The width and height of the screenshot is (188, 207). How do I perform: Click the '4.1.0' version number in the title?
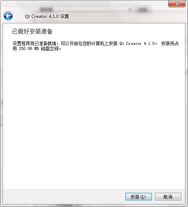[x=54, y=16]
